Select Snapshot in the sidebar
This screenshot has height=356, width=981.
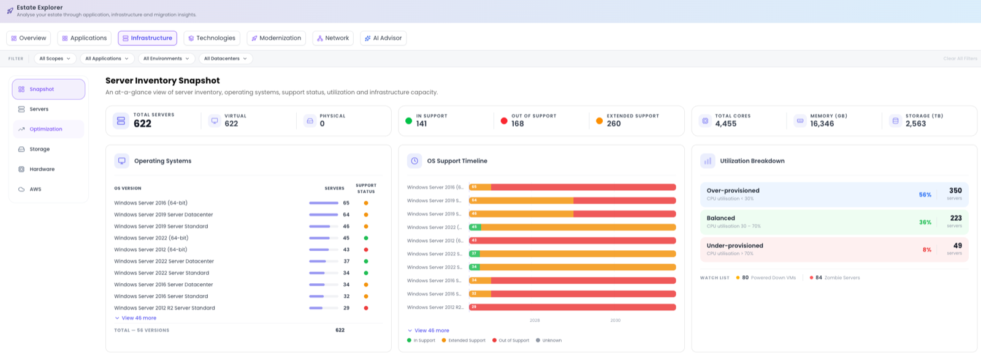tap(48, 89)
